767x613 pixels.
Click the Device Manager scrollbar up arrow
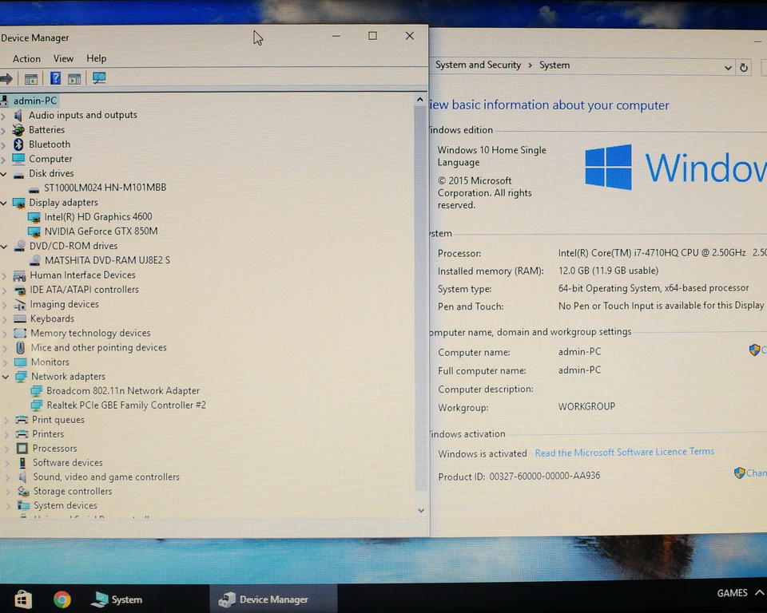pyautogui.click(x=419, y=100)
